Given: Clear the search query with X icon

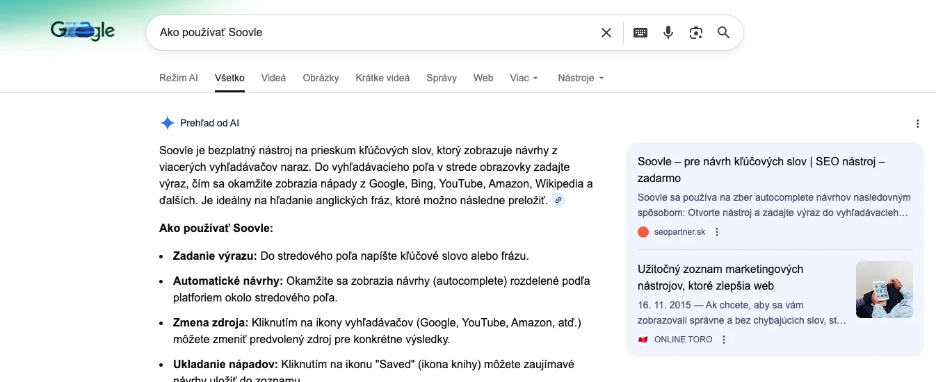Looking at the screenshot, I should coord(606,33).
